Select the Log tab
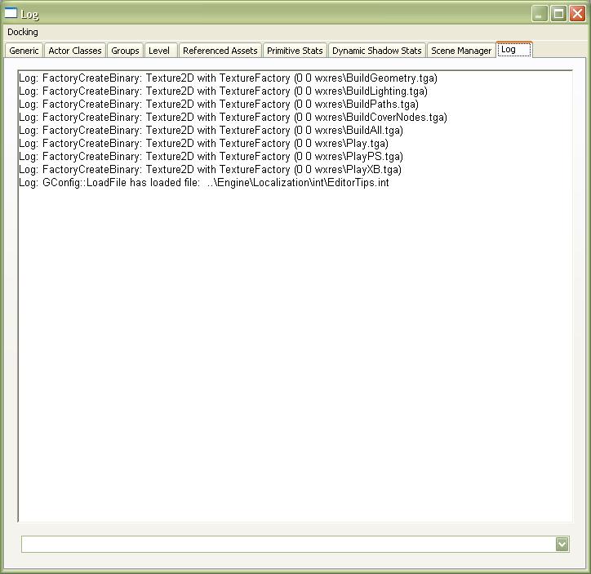This screenshot has height=574, width=591. tap(509, 50)
